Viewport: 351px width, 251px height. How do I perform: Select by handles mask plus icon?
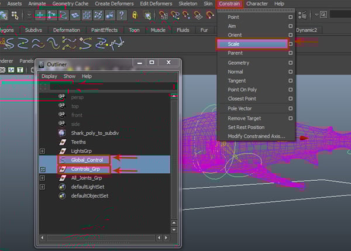click(40, 15)
